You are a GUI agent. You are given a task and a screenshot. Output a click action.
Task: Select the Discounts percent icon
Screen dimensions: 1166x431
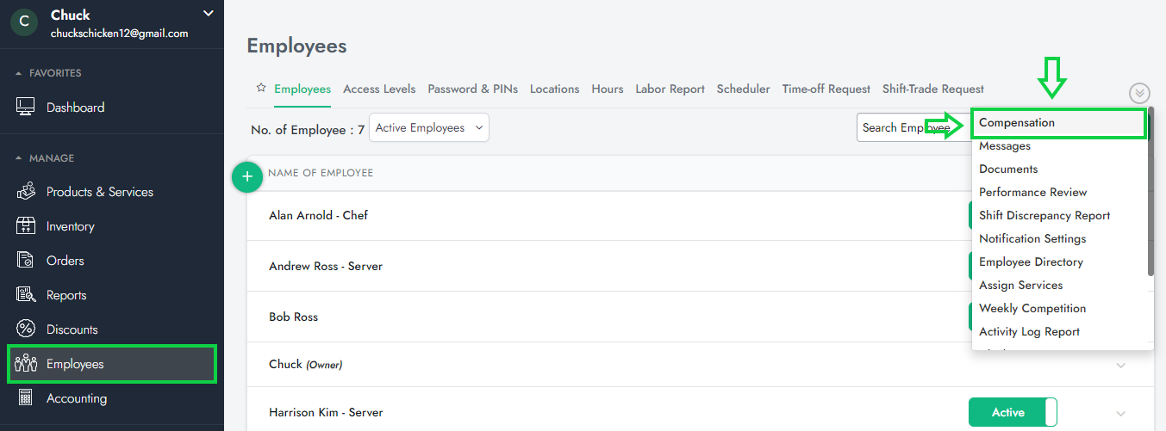26,329
